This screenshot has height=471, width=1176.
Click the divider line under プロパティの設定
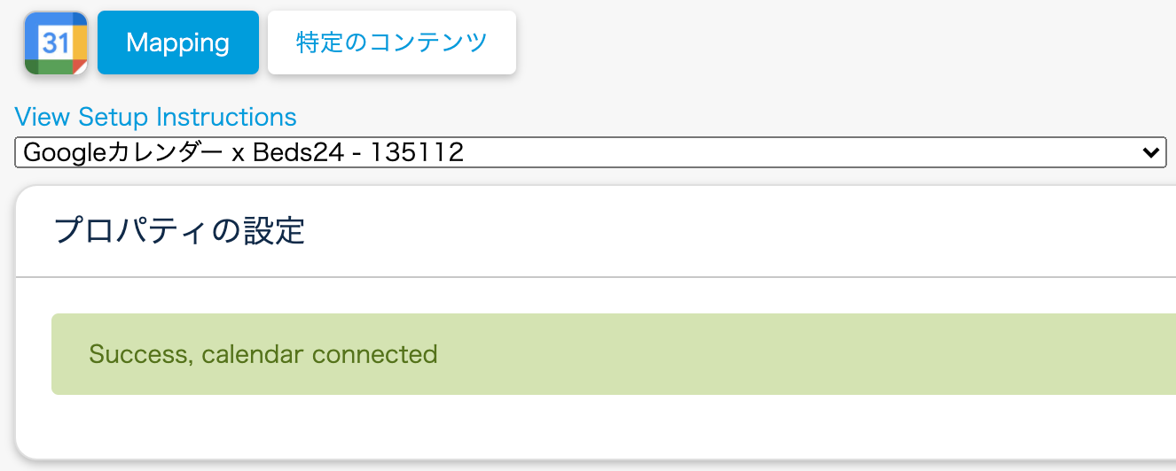click(x=594, y=277)
